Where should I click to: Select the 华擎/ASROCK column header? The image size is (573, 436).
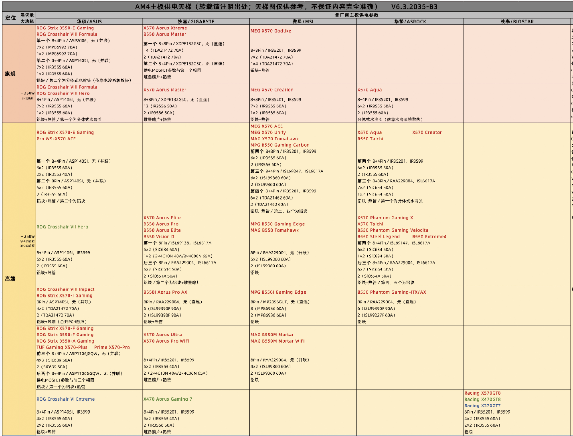(x=410, y=22)
